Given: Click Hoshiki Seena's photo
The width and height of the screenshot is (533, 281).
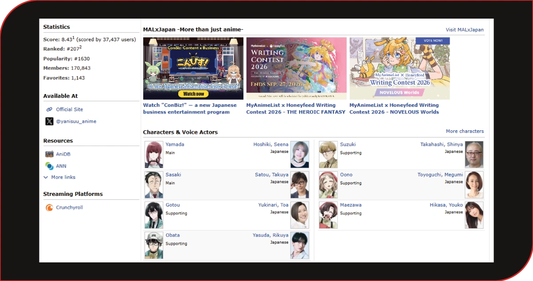Looking at the screenshot, I should tap(300, 155).
